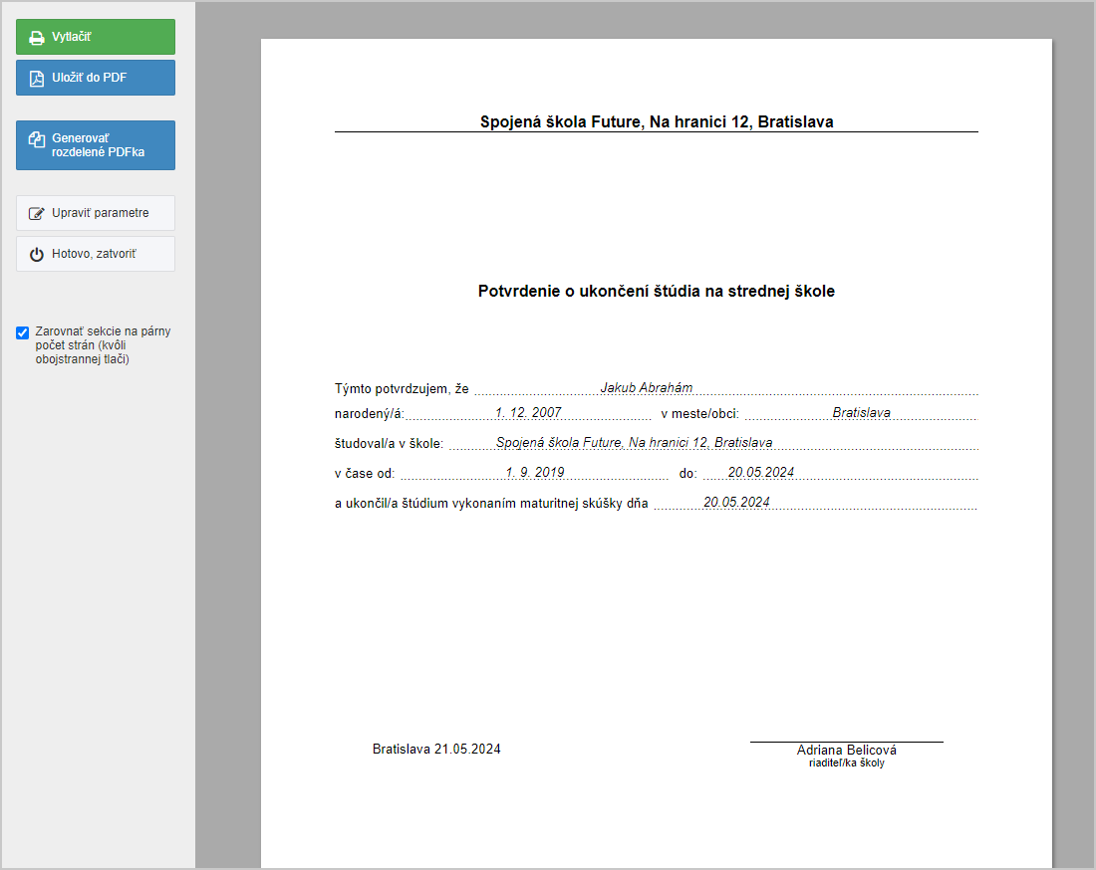Select the title Potvrdenie o ukončení štúdia
The width and height of the screenshot is (1096, 870).
[x=657, y=292]
